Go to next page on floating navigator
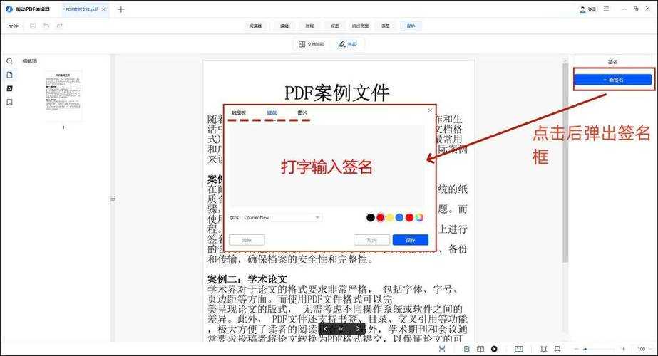The height and width of the screenshot is (356, 658). click(358, 329)
